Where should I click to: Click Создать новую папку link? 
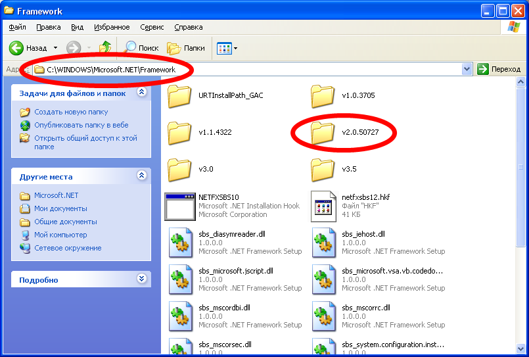pyautogui.click(x=71, y=112)
